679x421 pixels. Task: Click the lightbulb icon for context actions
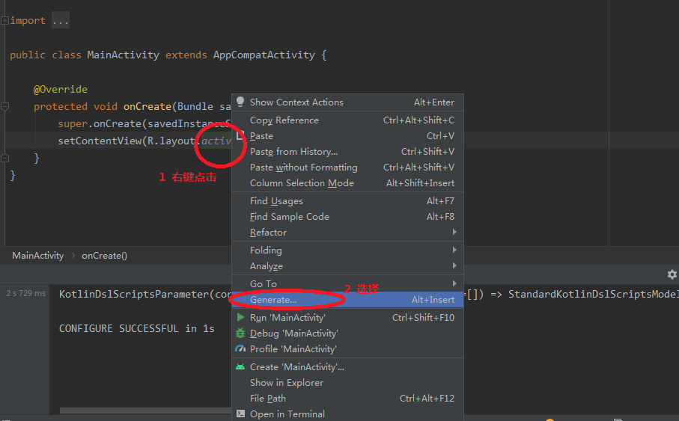click(240, 102)
